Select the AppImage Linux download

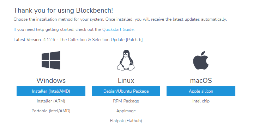point(126,111)
